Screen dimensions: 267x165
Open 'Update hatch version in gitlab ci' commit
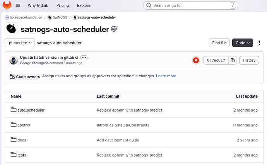point(49,58)
